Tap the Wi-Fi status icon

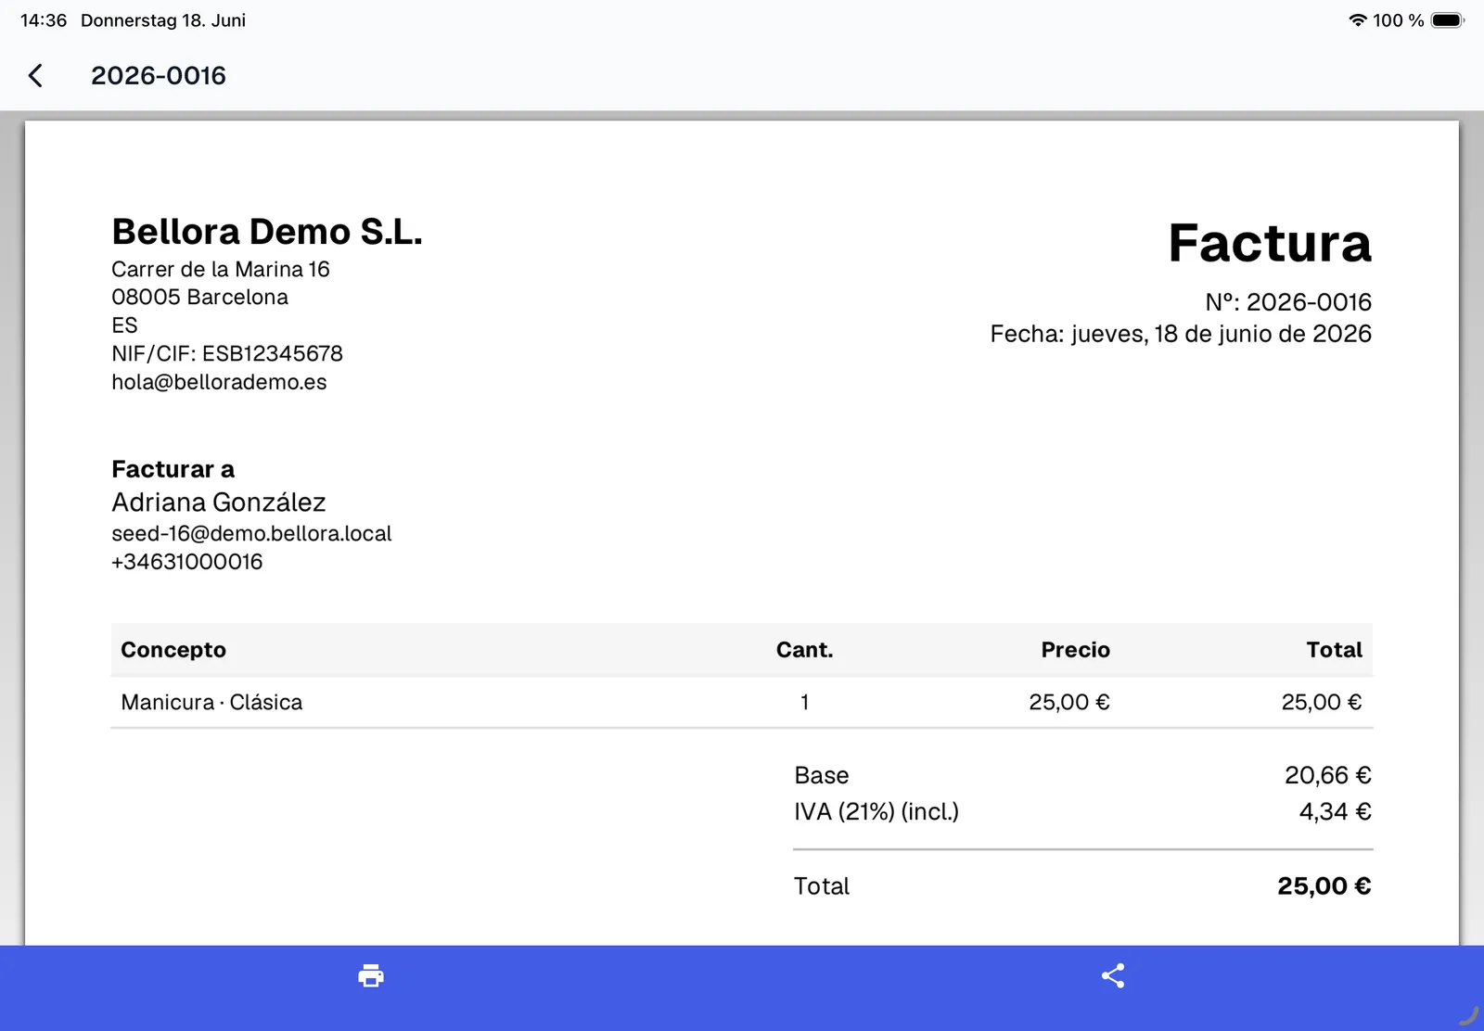click(1358, 20)
